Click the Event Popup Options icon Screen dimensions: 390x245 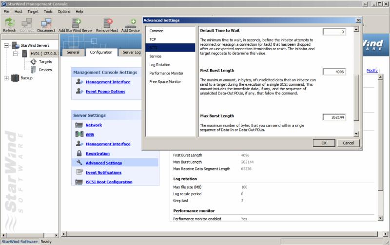tap(79, 91)
